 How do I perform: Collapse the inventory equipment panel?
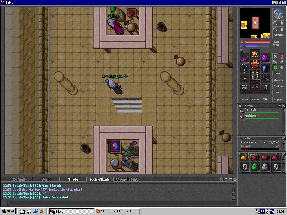click(x=242, y=51)
